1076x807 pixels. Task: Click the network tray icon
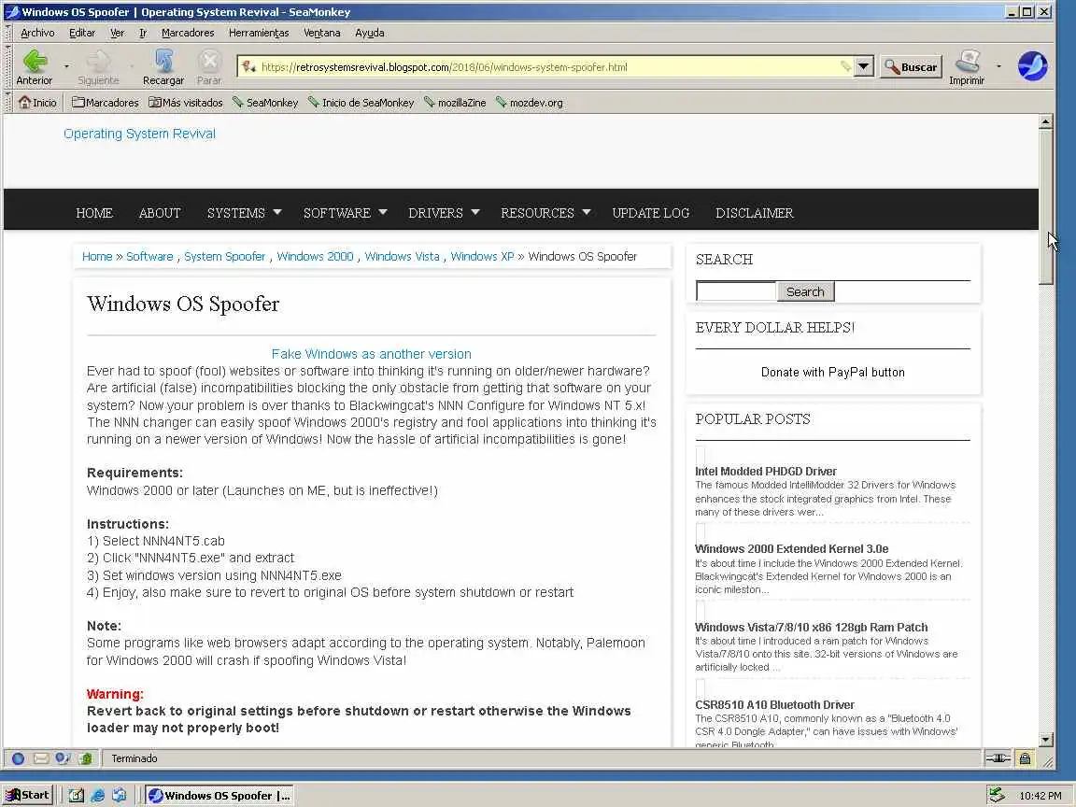click(998, 796)
